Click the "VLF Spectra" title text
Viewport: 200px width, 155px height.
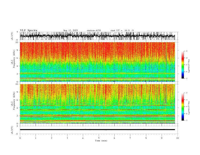[29, 30]
